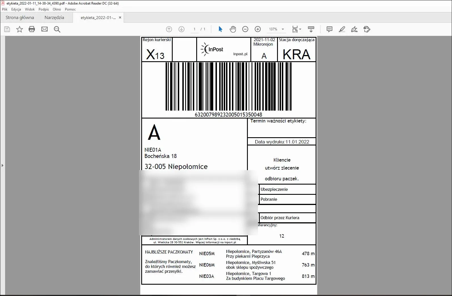
Task: Save the file with the floppy disk icon
Action: [x=7, y=29]
